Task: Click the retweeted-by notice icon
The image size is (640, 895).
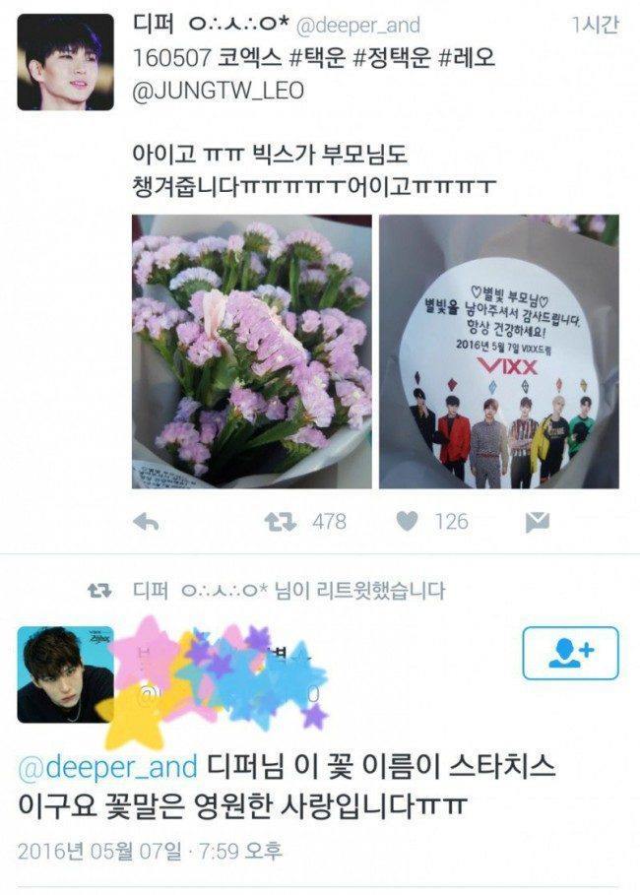Action: click(99, 591)
